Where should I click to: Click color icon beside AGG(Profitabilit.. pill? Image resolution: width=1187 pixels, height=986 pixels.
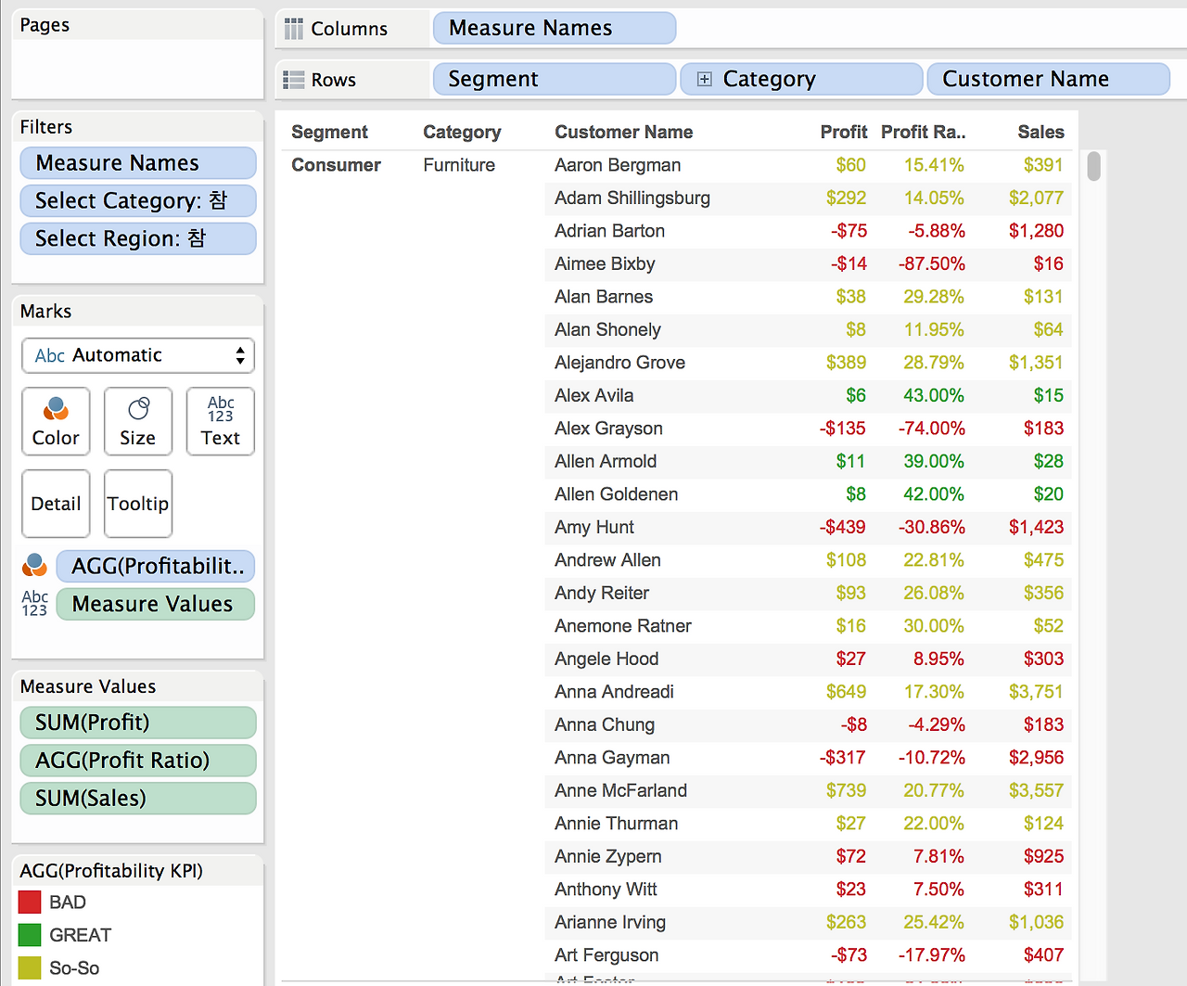(34, 565)
